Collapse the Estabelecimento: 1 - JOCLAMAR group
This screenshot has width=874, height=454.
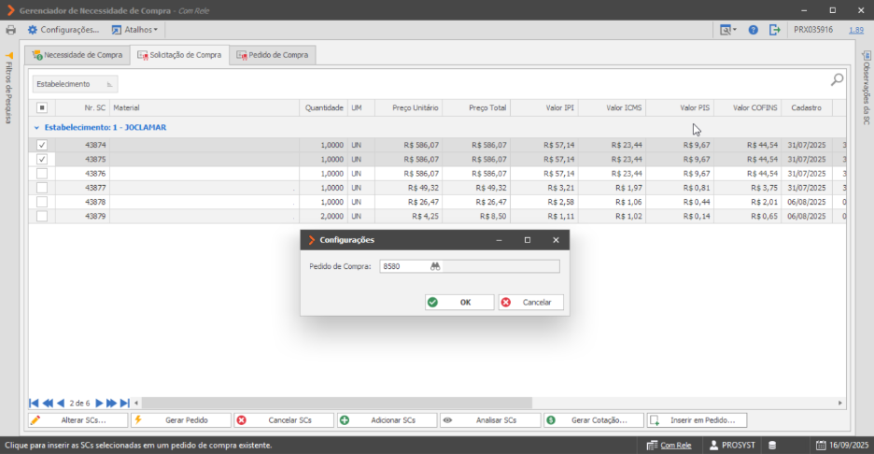click(36, 128)
